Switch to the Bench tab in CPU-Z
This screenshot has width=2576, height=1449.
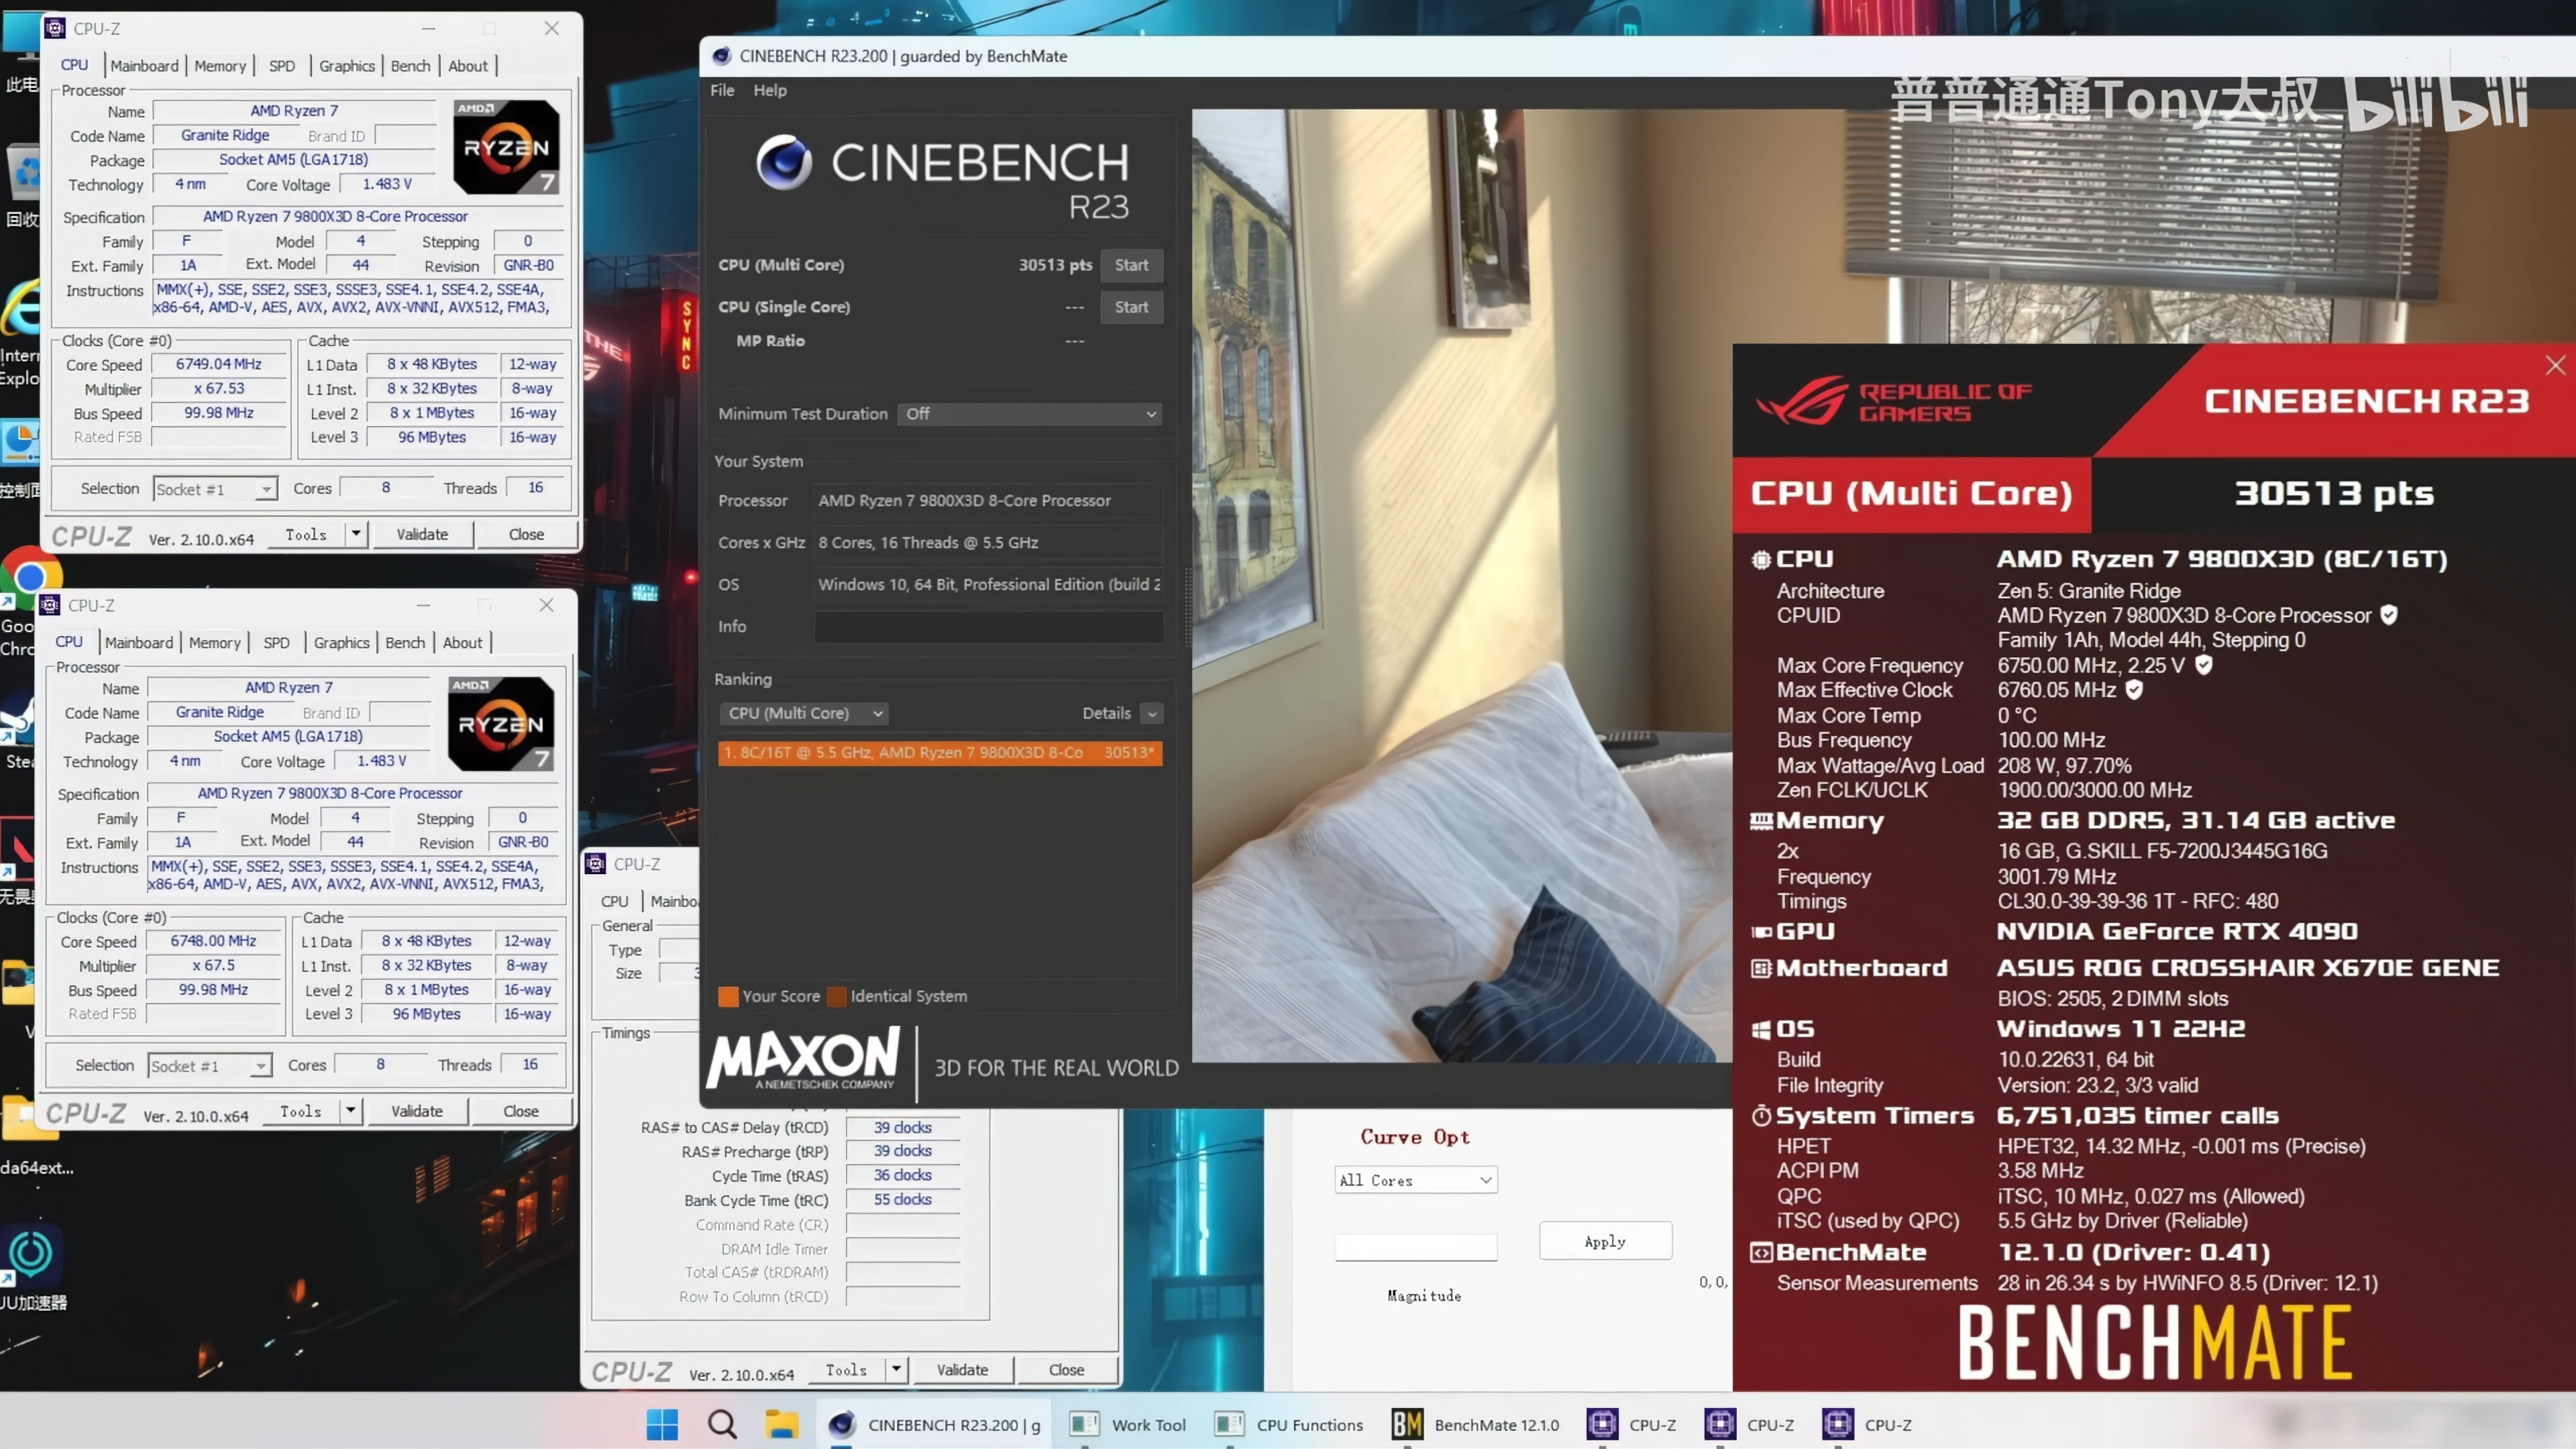click(x=410, y=65)
